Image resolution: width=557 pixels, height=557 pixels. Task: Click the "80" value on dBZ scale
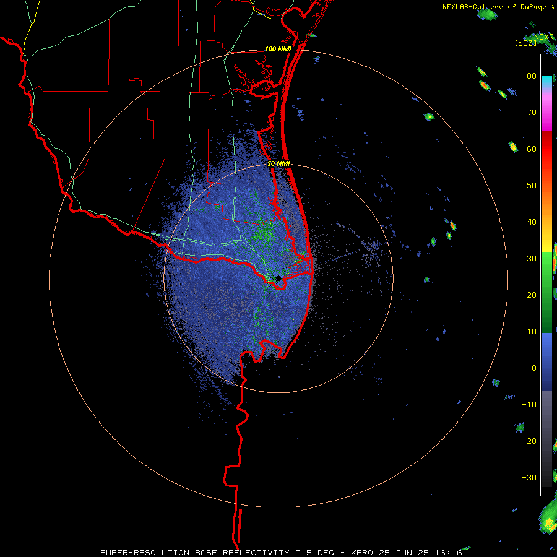(x=532, y=76)
